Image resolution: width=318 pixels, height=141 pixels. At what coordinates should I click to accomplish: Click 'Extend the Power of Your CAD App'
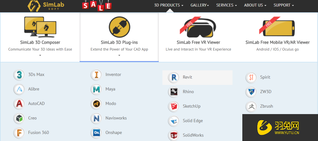[119, 49]
